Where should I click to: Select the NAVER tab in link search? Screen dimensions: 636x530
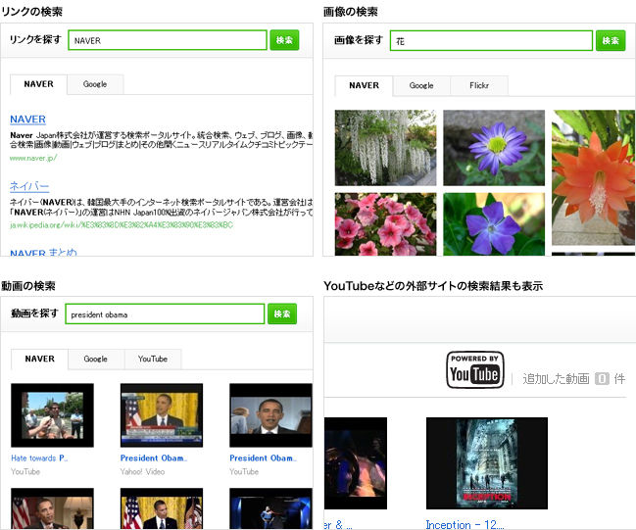pyautogui.click(x=38, y=84)
